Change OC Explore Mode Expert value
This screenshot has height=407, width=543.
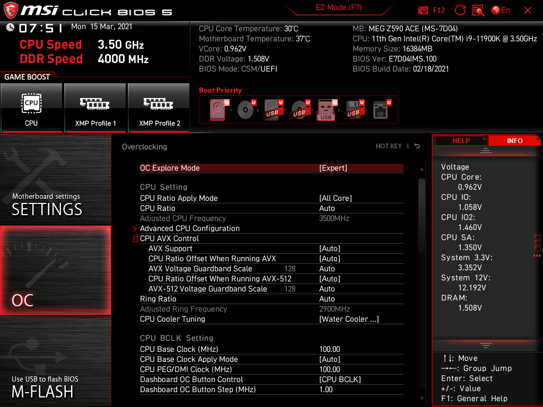tap(333, 168)
